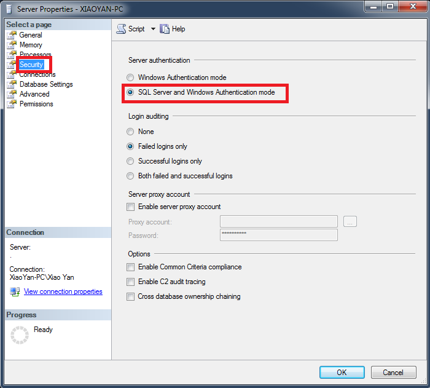Image resolution: width=430 pixels, height=388 pixels.
Task: Click the connection properties computer icon
Action: (x=15, y=291)
